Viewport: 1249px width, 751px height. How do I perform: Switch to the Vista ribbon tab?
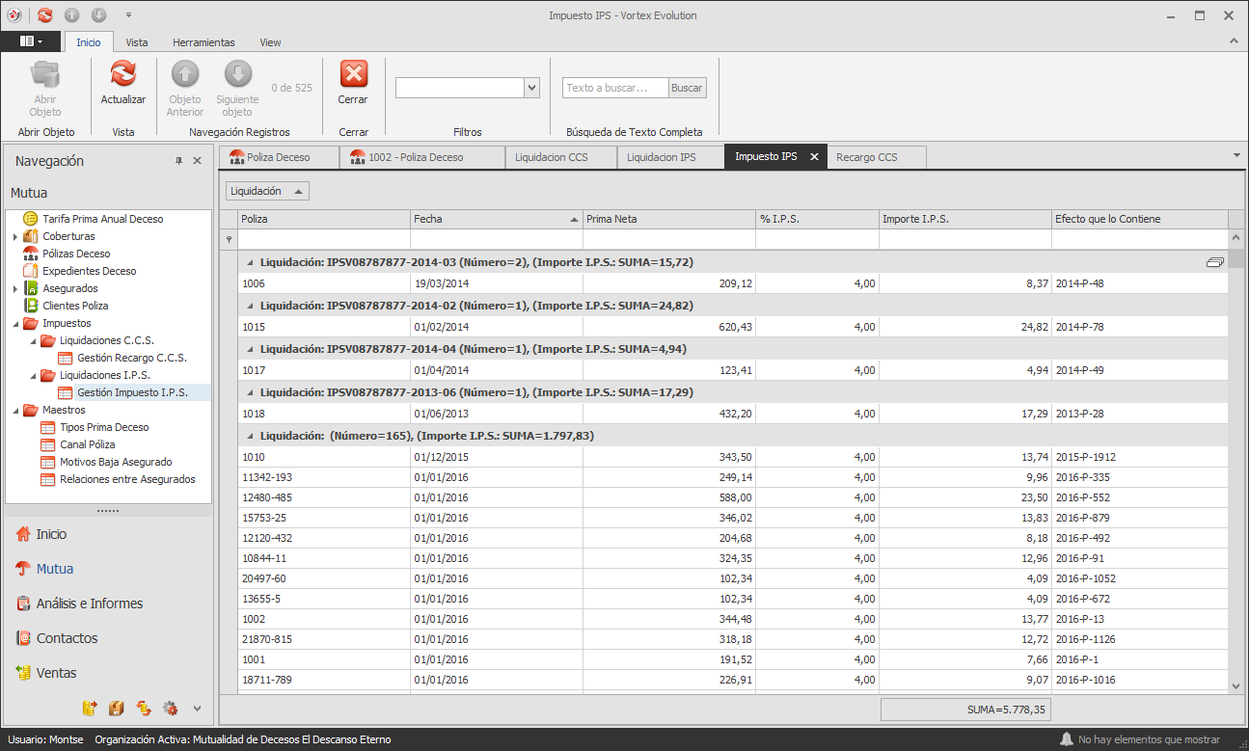137,42
